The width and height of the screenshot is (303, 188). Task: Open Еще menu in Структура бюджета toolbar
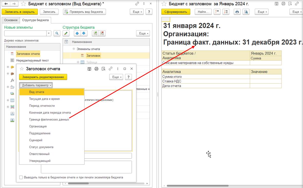(x=143, y=33)
